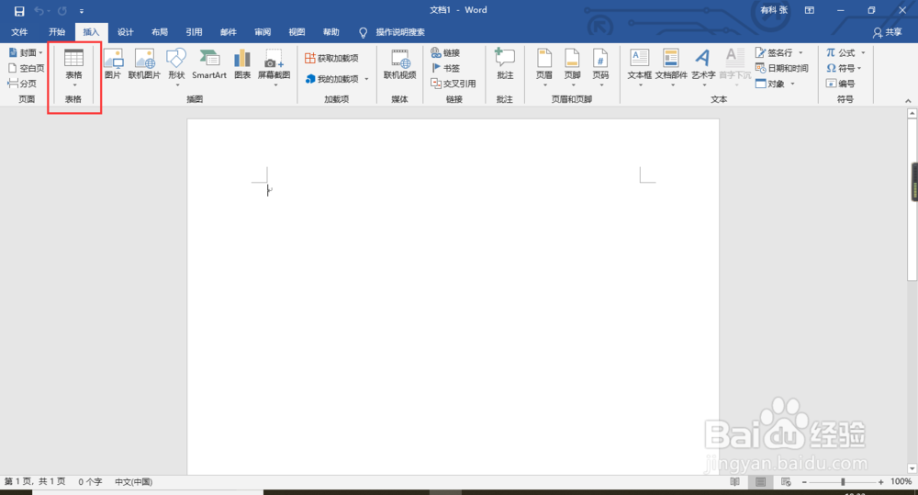Viewport: 918px width, 495px height.
Task: Insert a 分页 page break
Action: click(22, 84)
